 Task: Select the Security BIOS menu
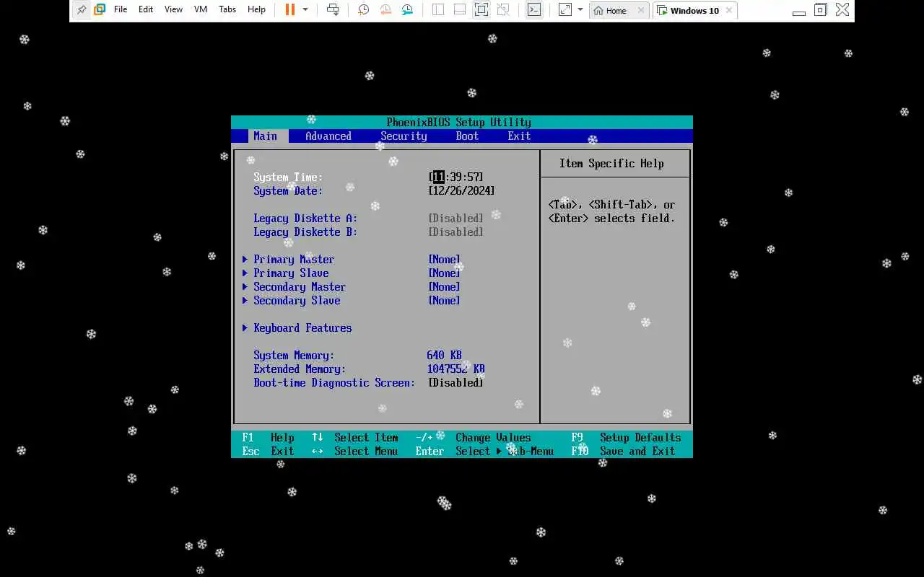pos(404,136)
